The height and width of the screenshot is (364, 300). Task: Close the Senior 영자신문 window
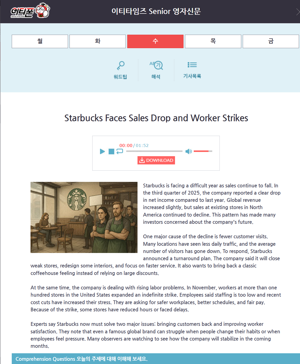[297, 11]
